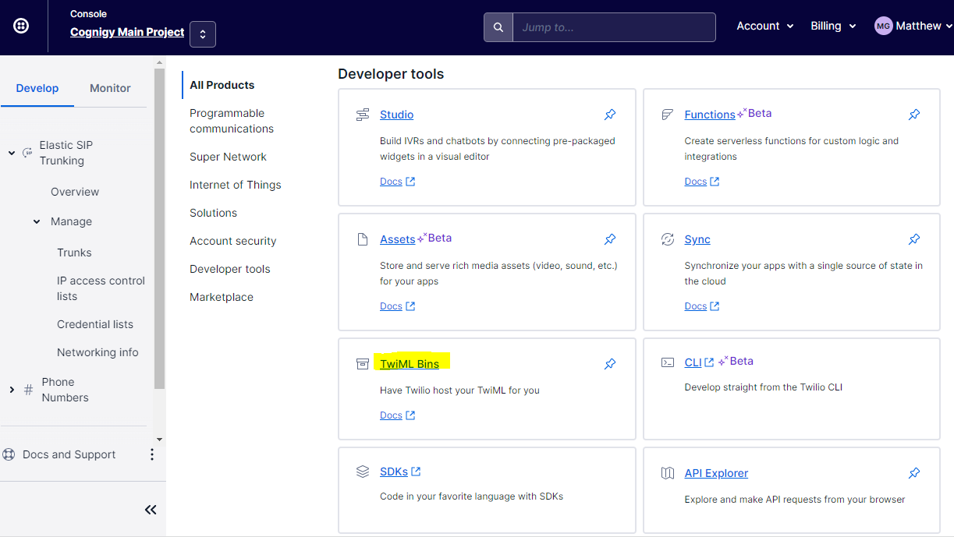Collapse the Elastic SIP Trunking section
The height and width of the screenshot is (537, 954).
tap(12, 153)
